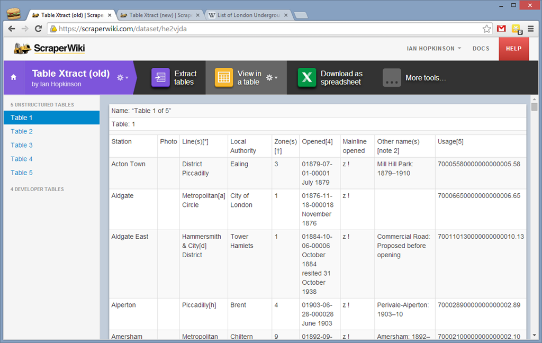Screen dimensions: 542x343
Task: Expand the Ian Hopkinson account menu
Action: [x=434, y=48]
